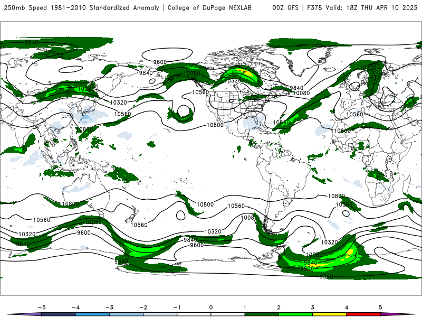Click the red 4 to 5 legend segment
This screenshot has width=422, height=317.
tap(363, 314)
